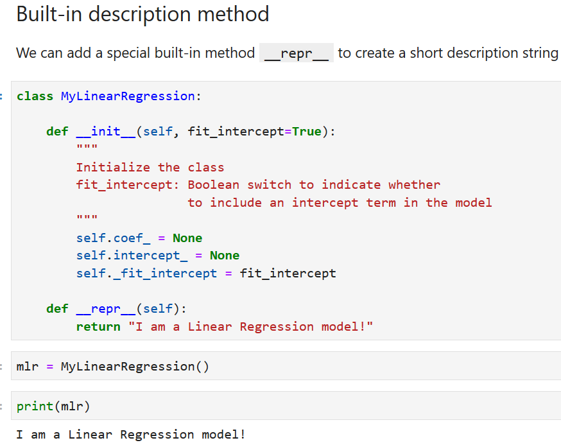Click the 'fit_intercept: Boolean switch' docstring line
Image resolution: width=561 pixels, height=445 pixels.
pos(258,185)
